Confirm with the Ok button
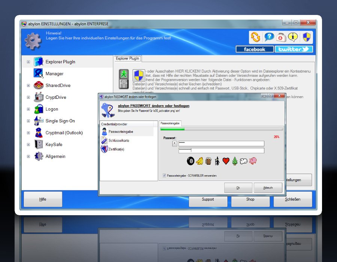This screenshot has height=262, width=337. pos(238,188)
